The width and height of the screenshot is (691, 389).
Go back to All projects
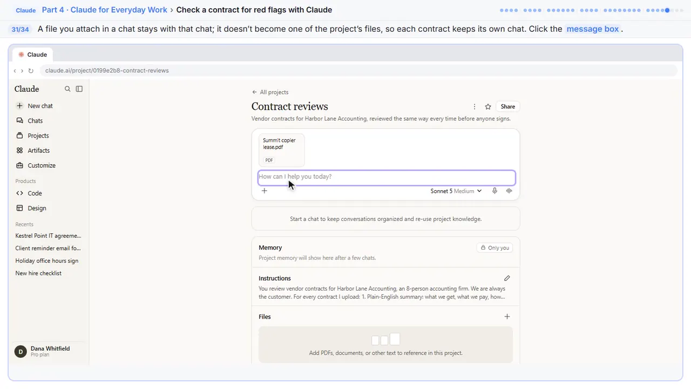pos(270,92)
